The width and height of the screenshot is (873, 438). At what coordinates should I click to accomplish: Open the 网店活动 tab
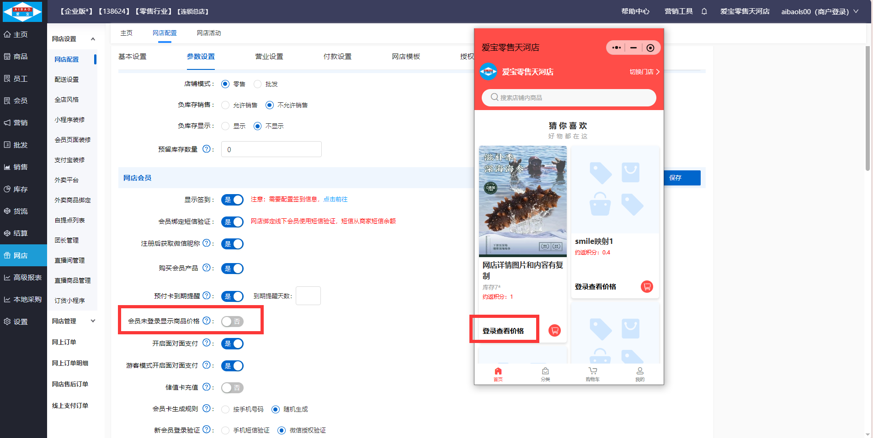(x=209, y=33)
